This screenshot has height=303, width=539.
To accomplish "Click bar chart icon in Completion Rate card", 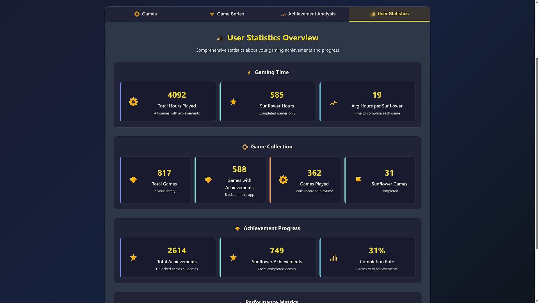I will (334, 258).
